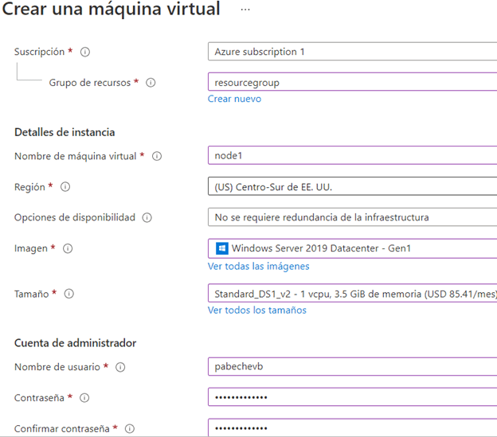The height and width of the screenshot is (437, 497).
Task: Click the Confirmar contraseña label
Action: 62,429
